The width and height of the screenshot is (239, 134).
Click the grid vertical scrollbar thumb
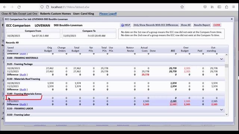[227, 66]
